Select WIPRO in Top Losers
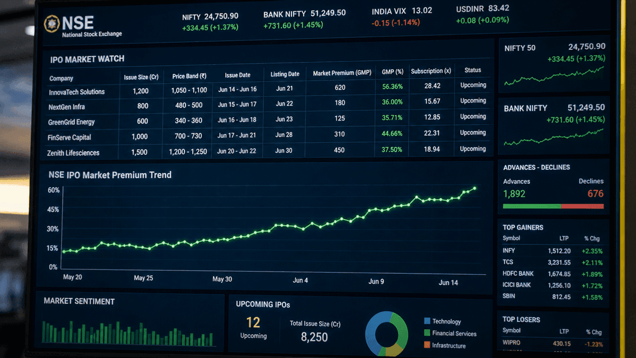Image resolution: width=636 pixels, height=358 pixels. 511,342
